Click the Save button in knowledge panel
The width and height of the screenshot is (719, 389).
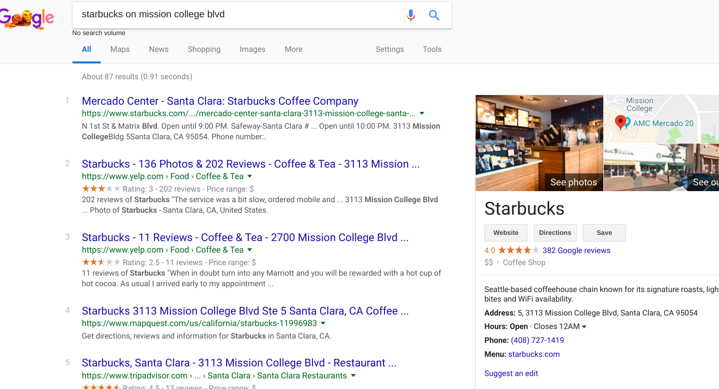coord(604,233)
